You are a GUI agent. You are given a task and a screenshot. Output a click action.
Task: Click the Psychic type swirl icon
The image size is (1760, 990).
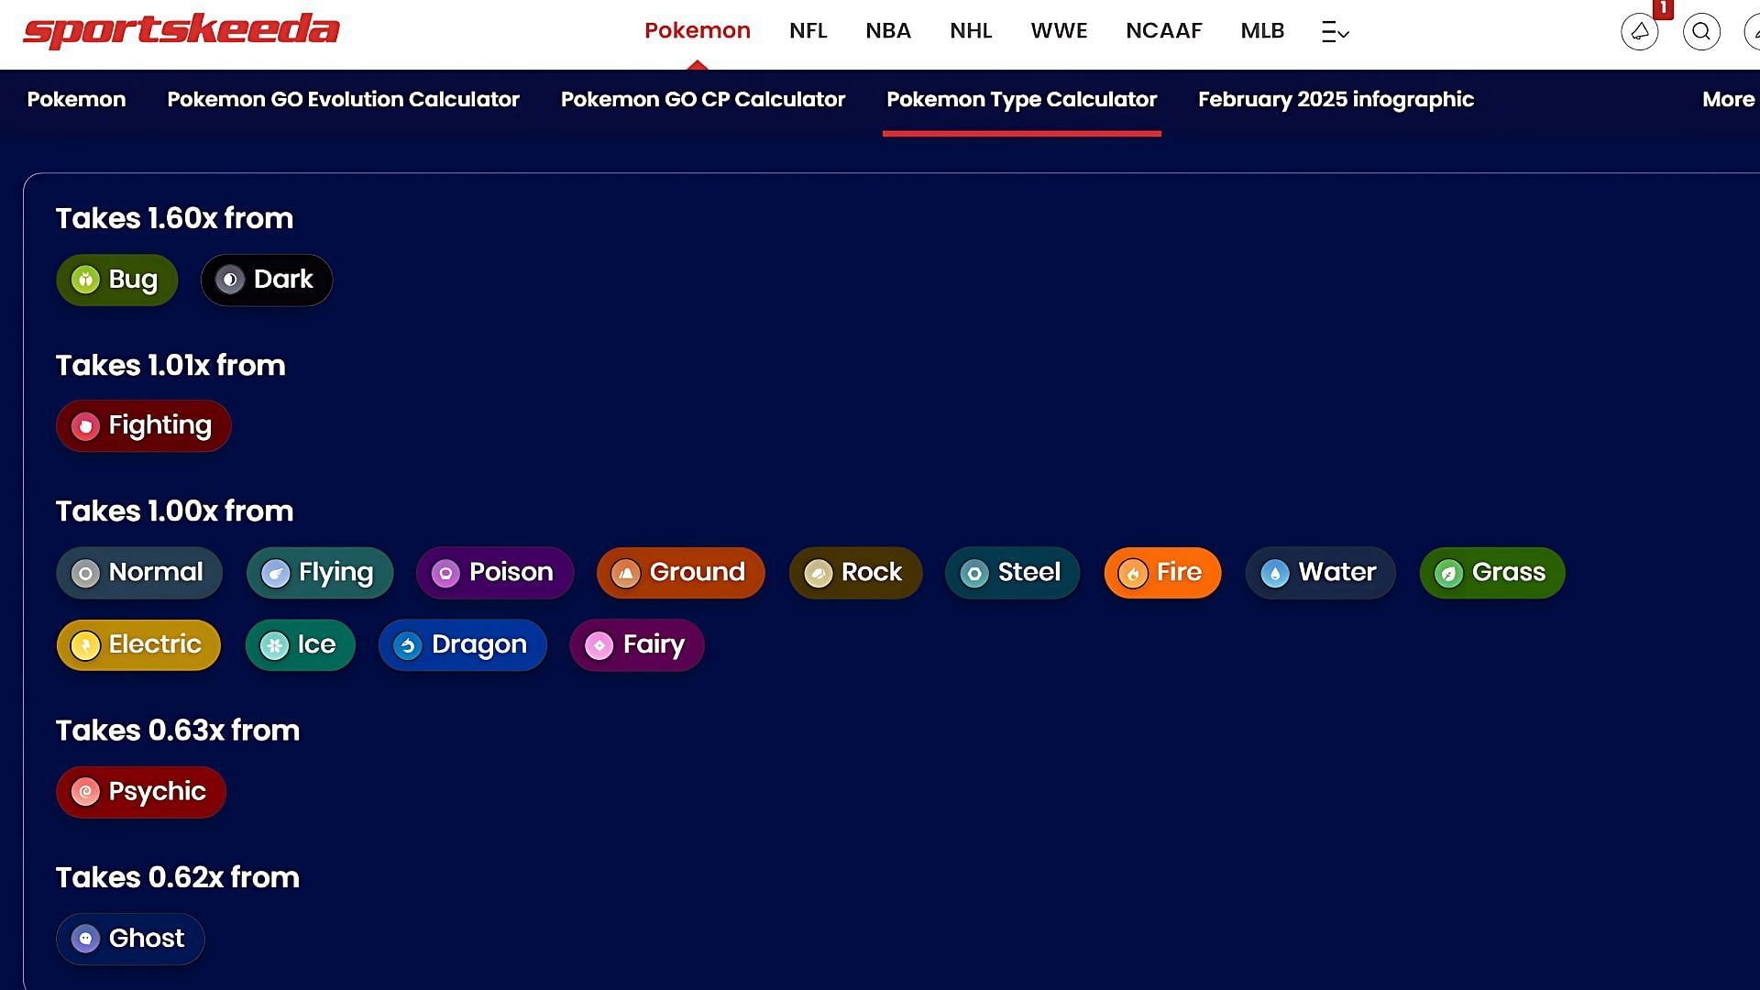tap(85, 792)
